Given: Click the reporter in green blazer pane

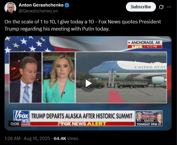Looking at the screenshot, I should 59,77.
